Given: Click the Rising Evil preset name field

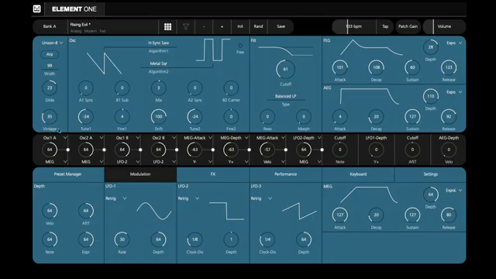Looking at the screenshot, I should coord(113,27).
